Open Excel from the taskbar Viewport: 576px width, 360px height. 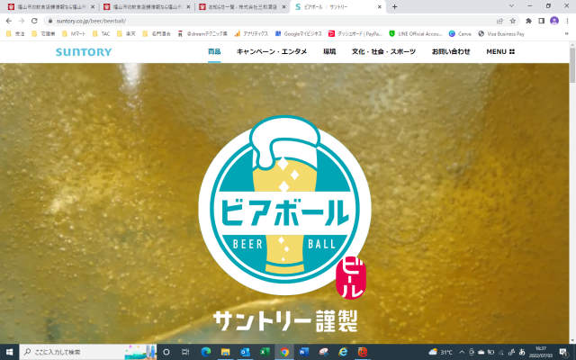click(265, 352)
